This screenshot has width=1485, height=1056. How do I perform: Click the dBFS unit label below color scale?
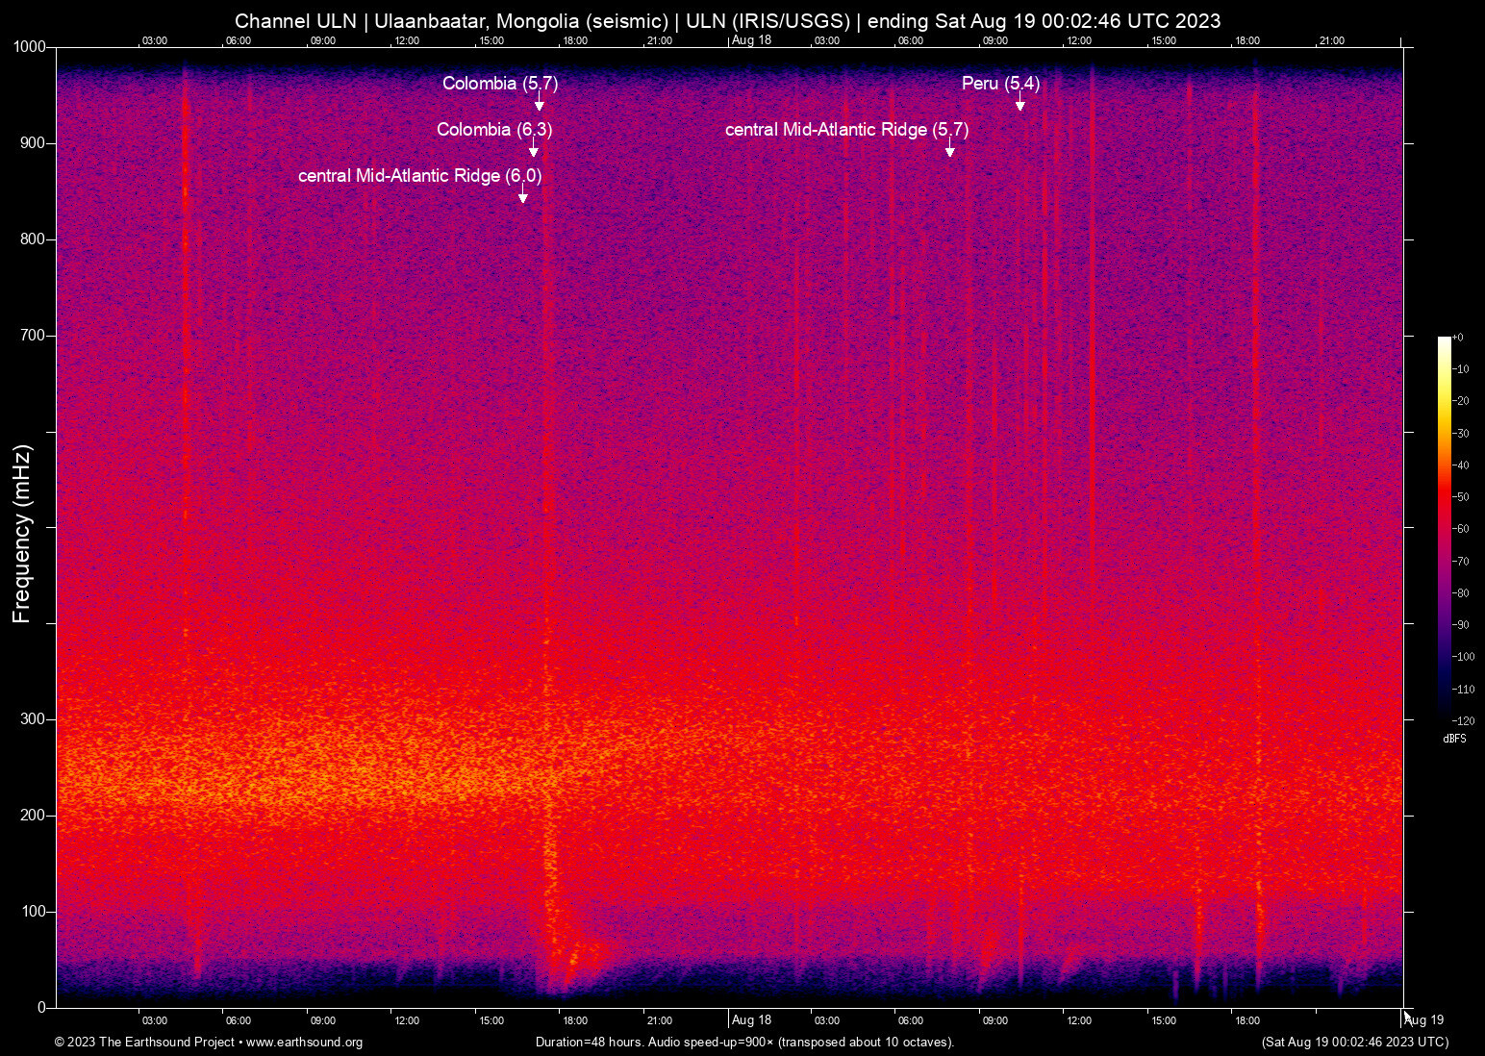[x=1454, y=739]
